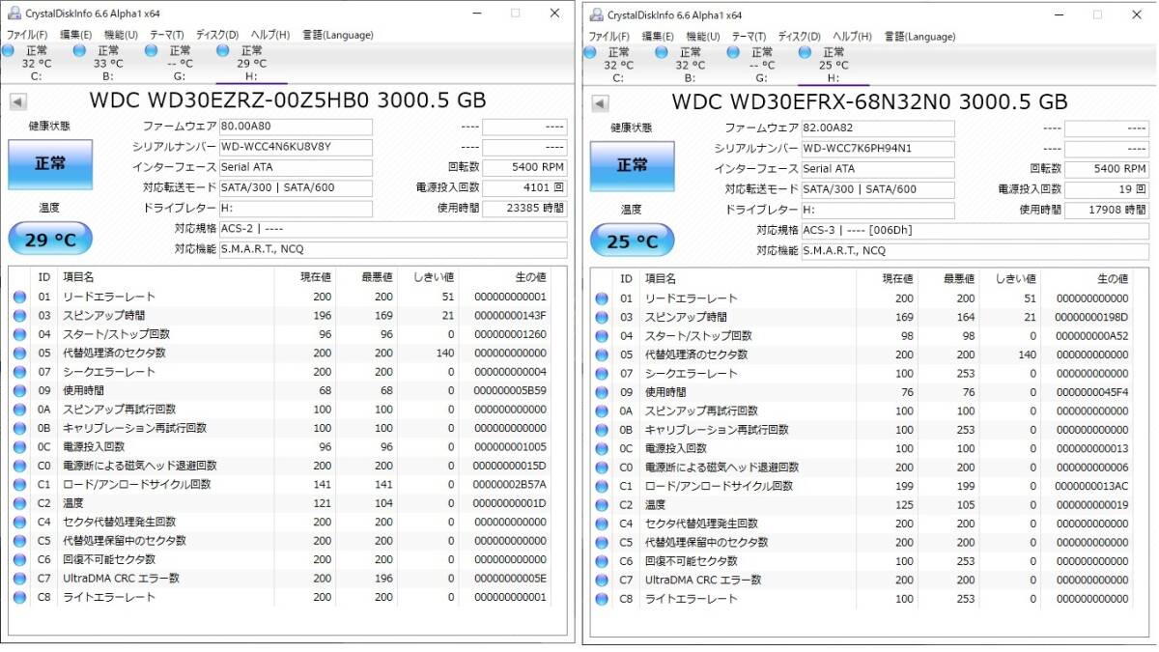
Task: Click status orb for スピンアップ時間, WD30EFRX window
Action: click(x=602, y=318)
